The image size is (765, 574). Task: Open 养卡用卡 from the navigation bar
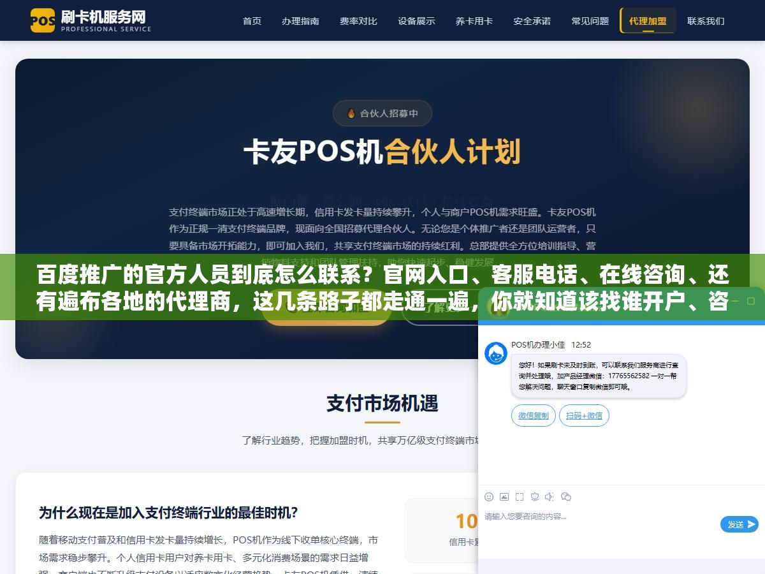tap(474, 21)
